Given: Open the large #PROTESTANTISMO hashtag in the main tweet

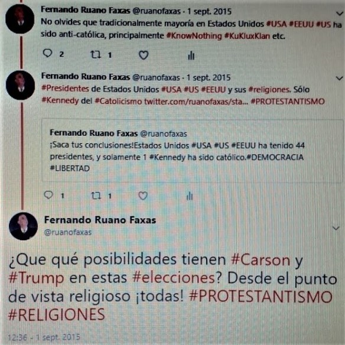Looking at the screenshot, I should click(x=261, y=297).
